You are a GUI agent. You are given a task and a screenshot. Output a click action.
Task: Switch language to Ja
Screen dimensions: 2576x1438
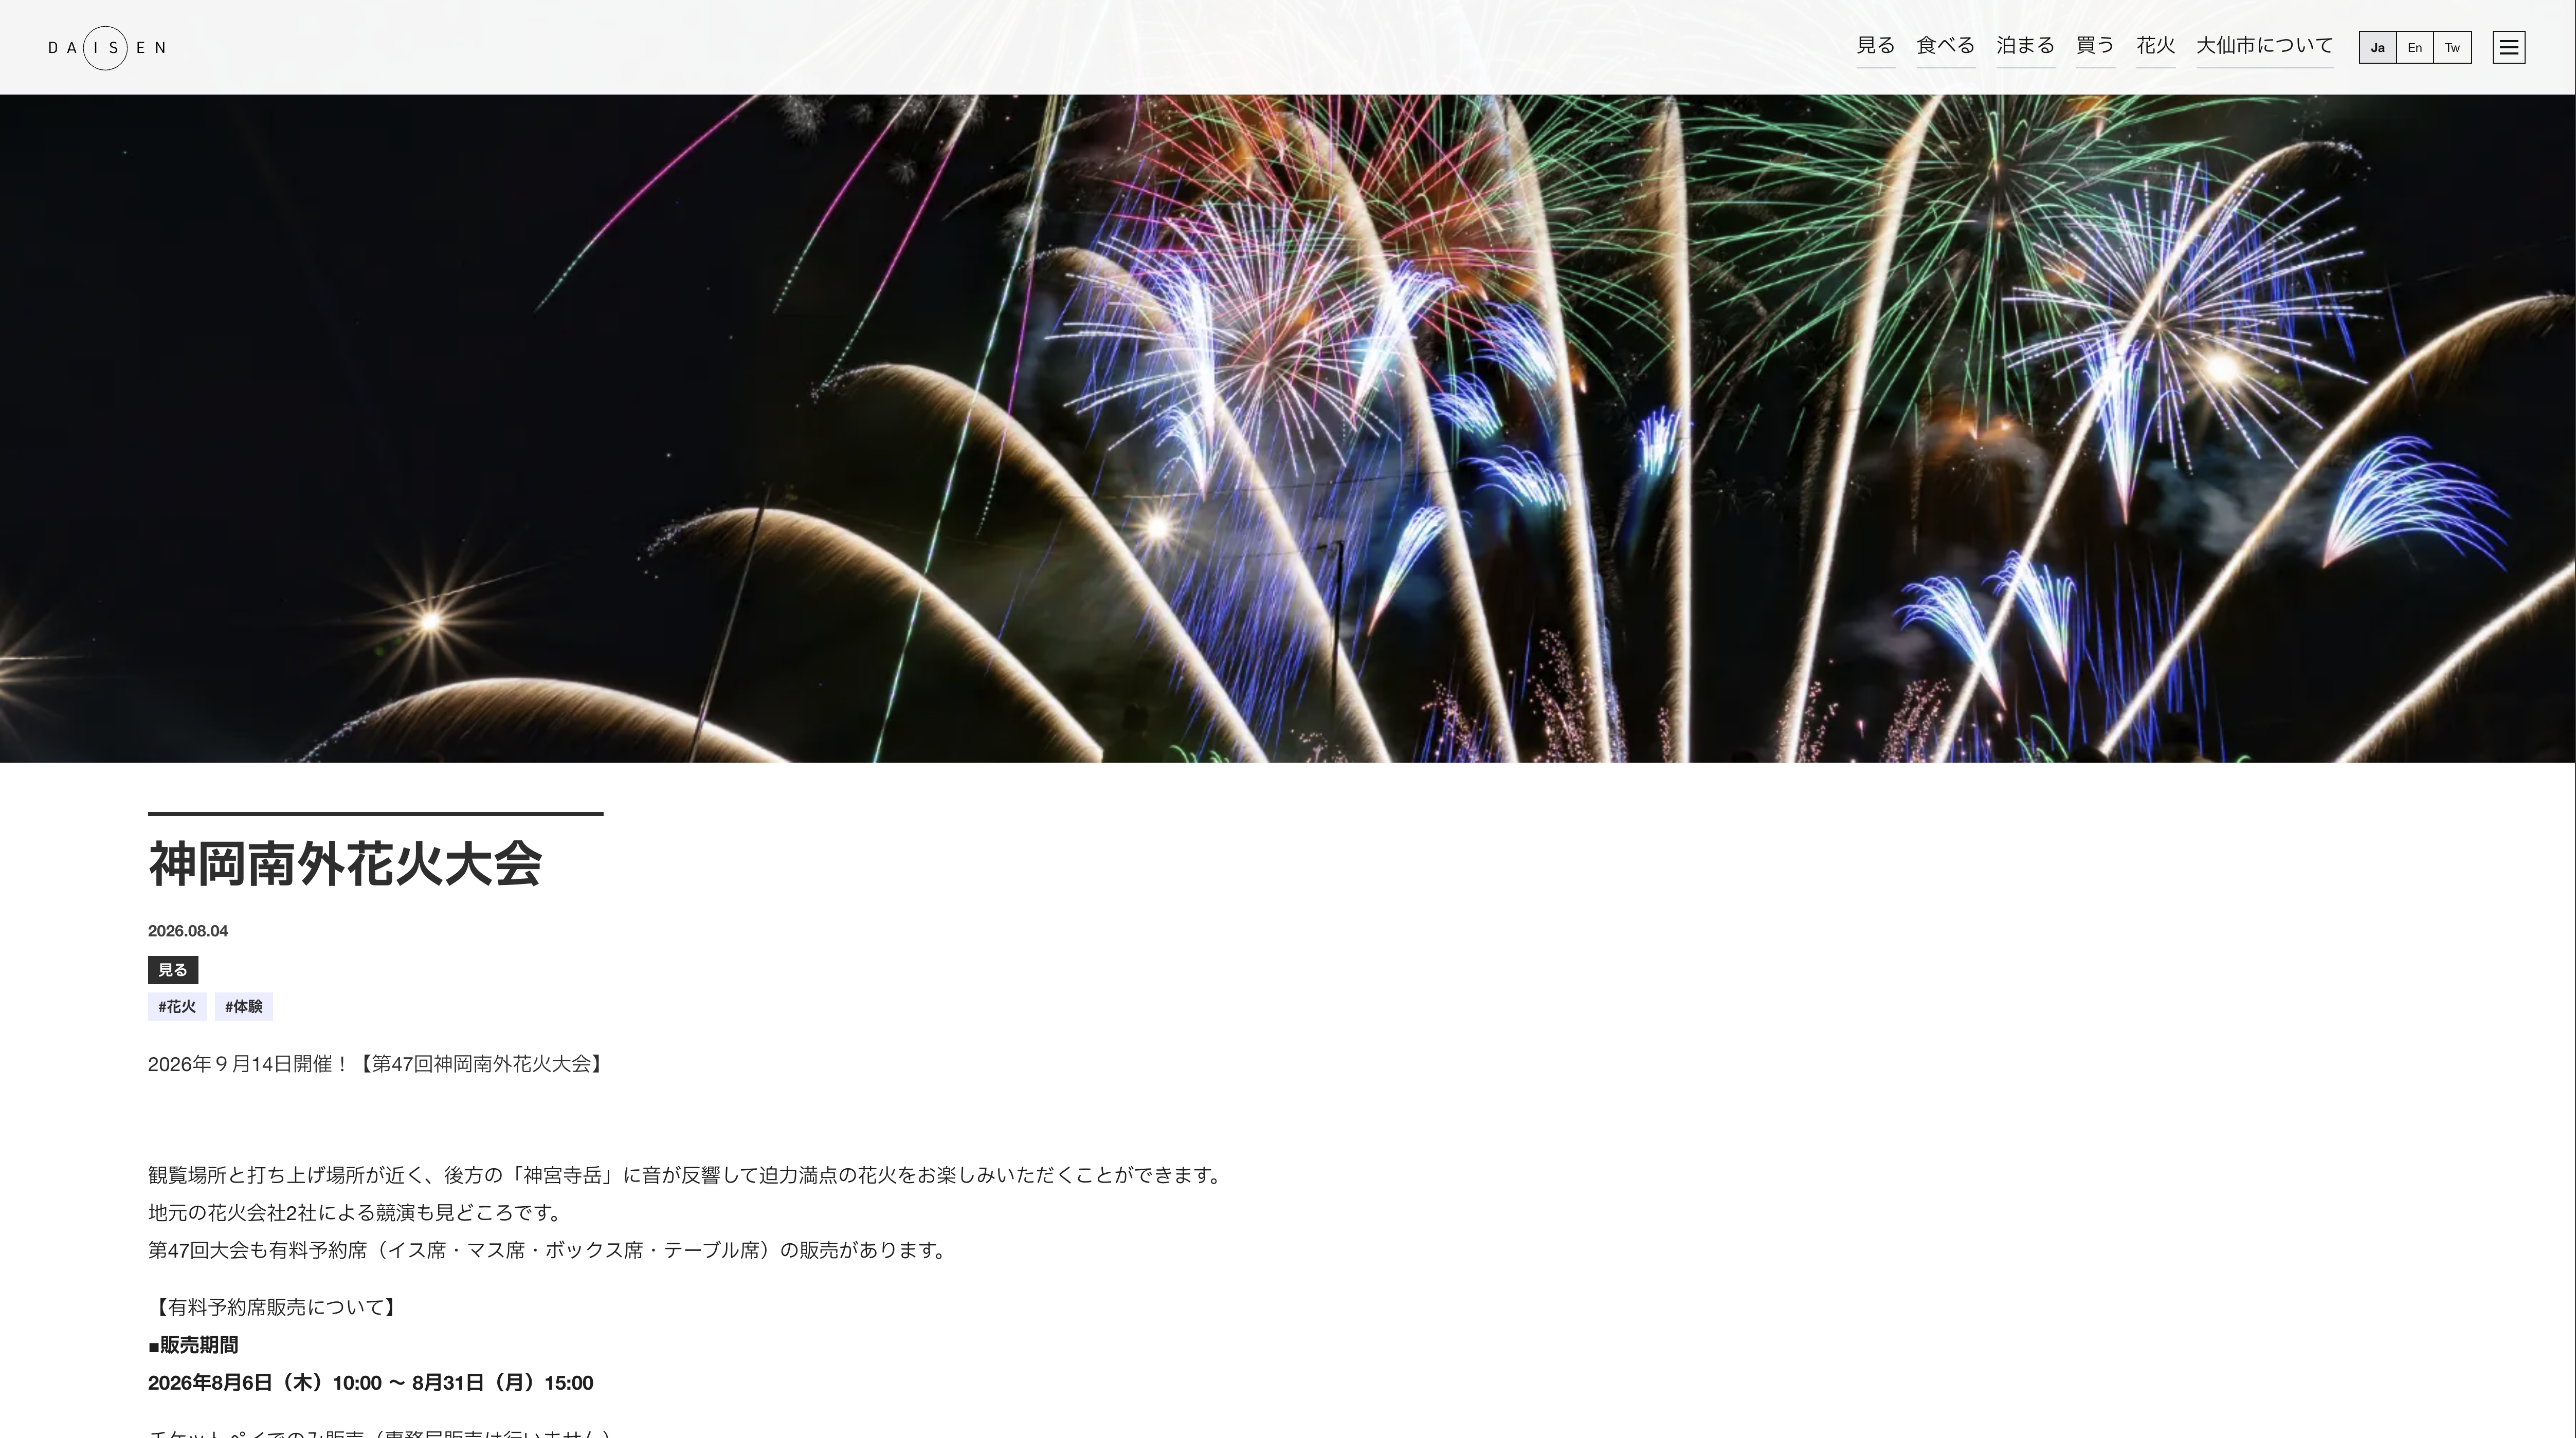click(x=2377, y=47)
